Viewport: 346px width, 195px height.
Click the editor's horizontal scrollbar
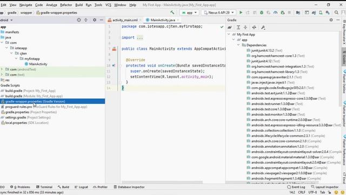coord(162,183)
